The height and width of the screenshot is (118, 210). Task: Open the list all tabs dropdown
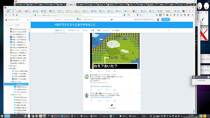click(193, 11)
